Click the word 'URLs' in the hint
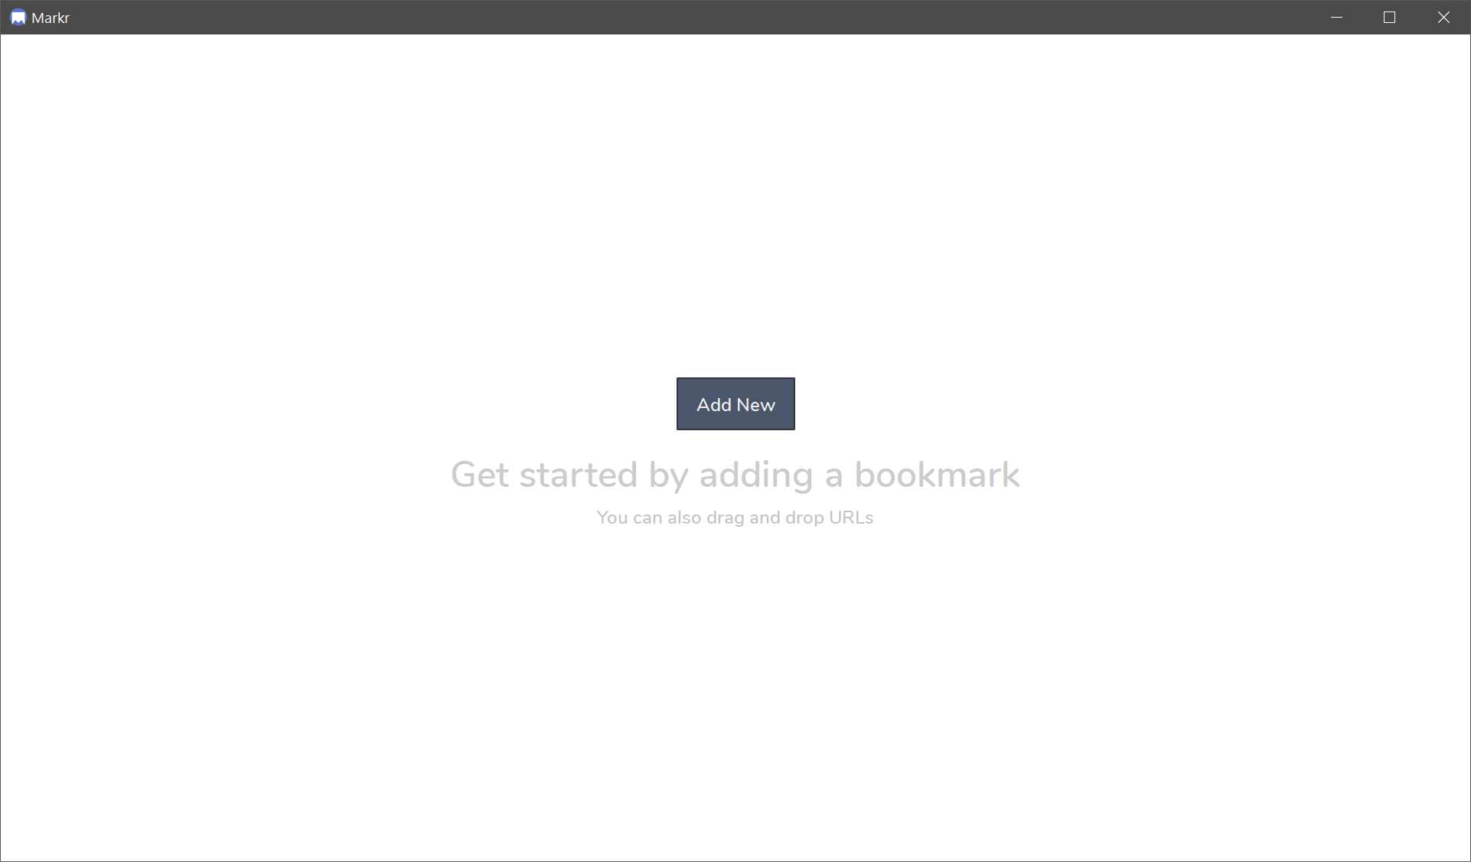 point(850,518)
